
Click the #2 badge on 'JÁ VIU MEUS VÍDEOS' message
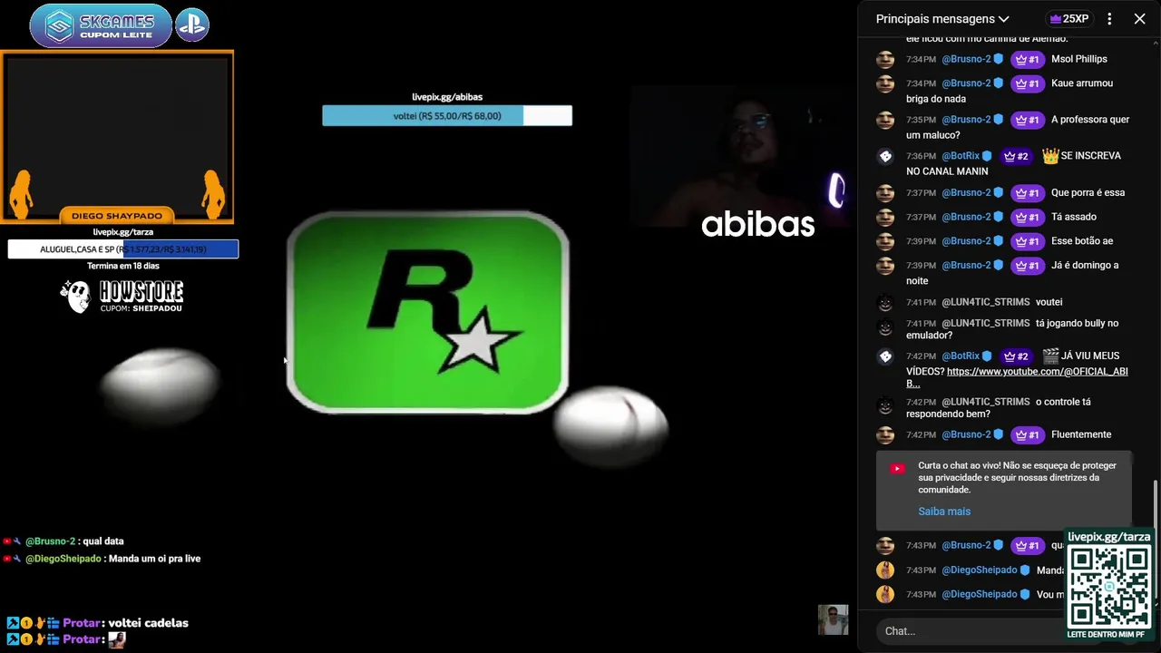[x=1016, y=356]
